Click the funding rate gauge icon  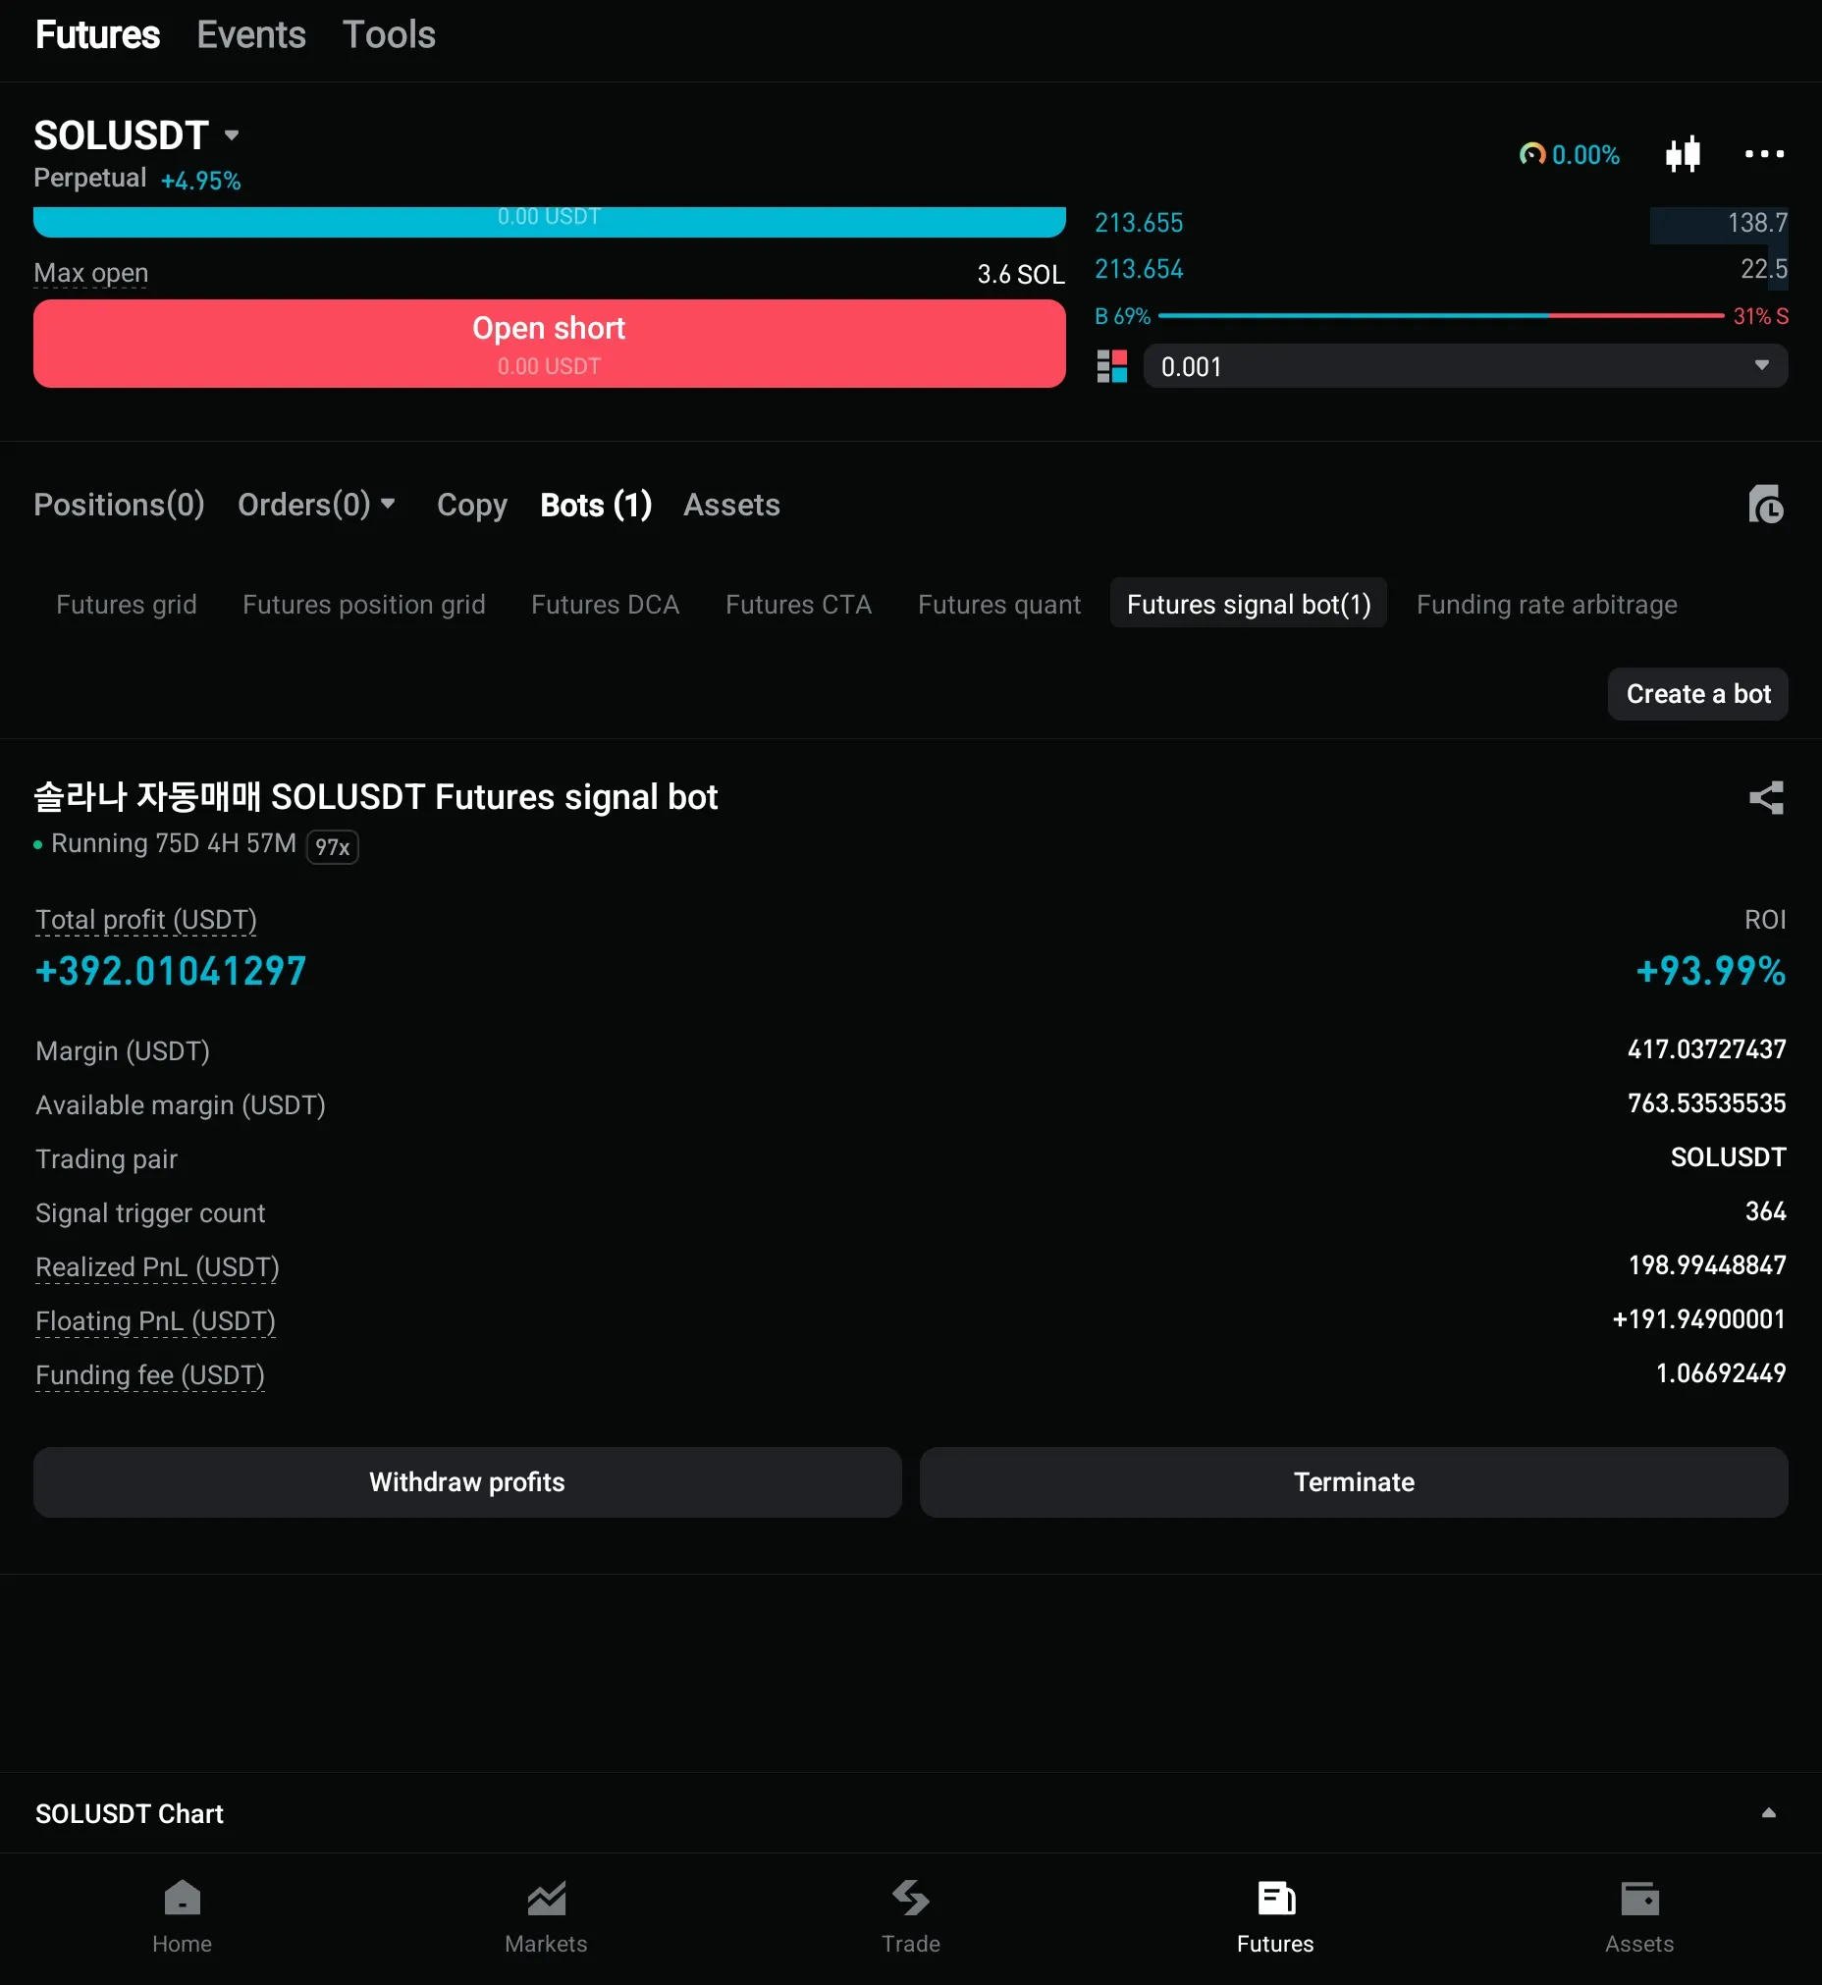coord(1532,155)
